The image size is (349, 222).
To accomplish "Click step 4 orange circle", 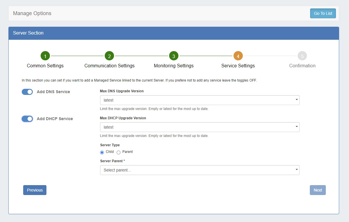I will click(238, 56).
